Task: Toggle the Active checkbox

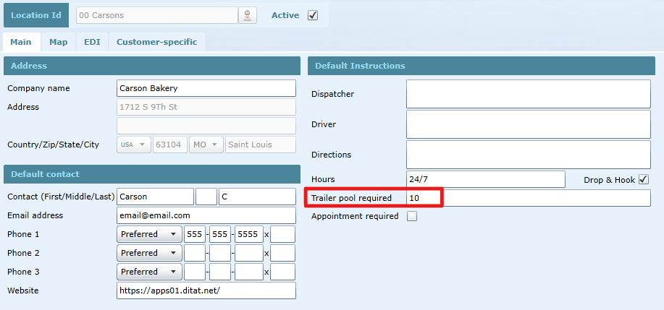Action: (313, 15)
